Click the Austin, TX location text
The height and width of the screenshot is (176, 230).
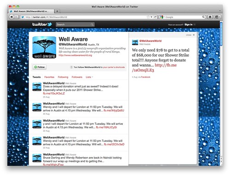[x=93, y=45]
